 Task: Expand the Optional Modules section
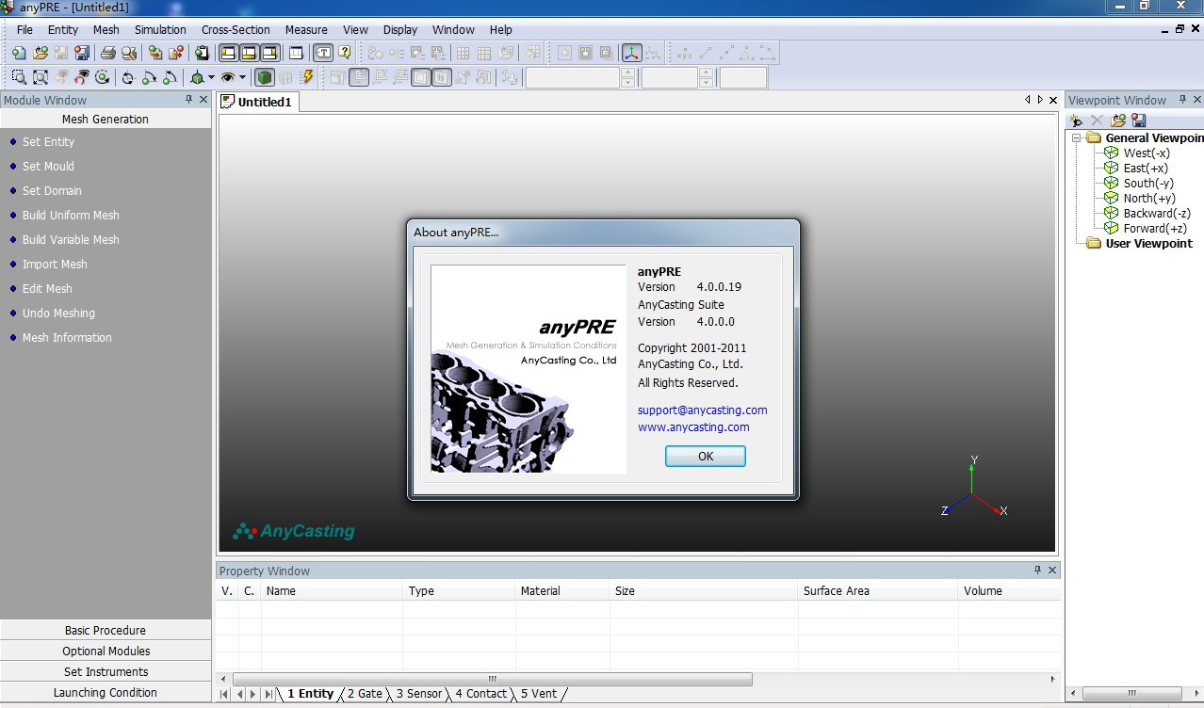coord(106,652)
